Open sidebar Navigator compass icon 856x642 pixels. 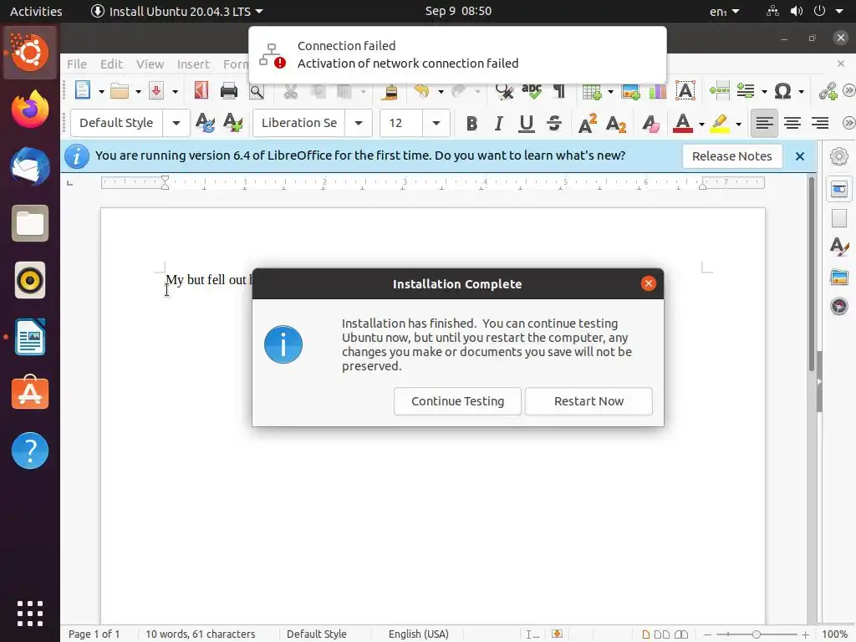(x=839, y=306)
